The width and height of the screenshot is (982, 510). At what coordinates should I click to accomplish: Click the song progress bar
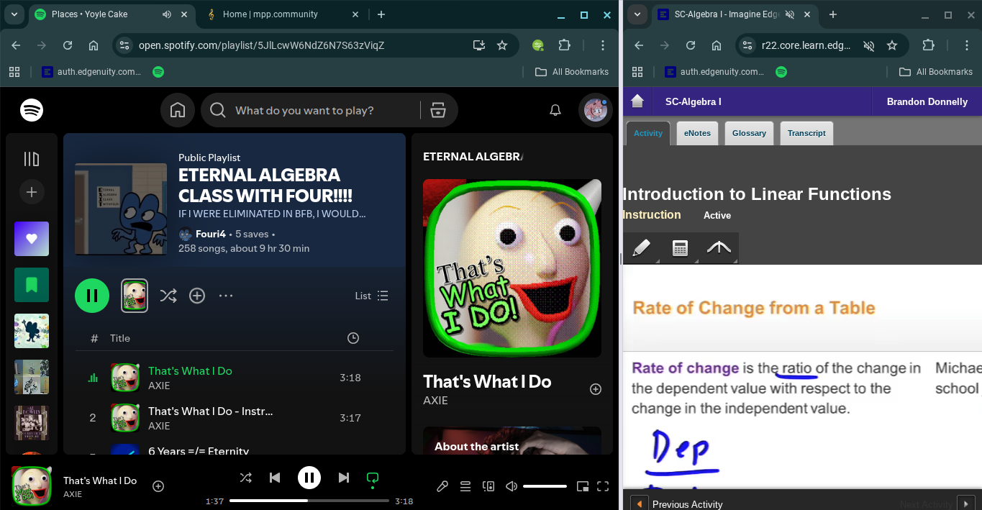(x=309, y=501)
